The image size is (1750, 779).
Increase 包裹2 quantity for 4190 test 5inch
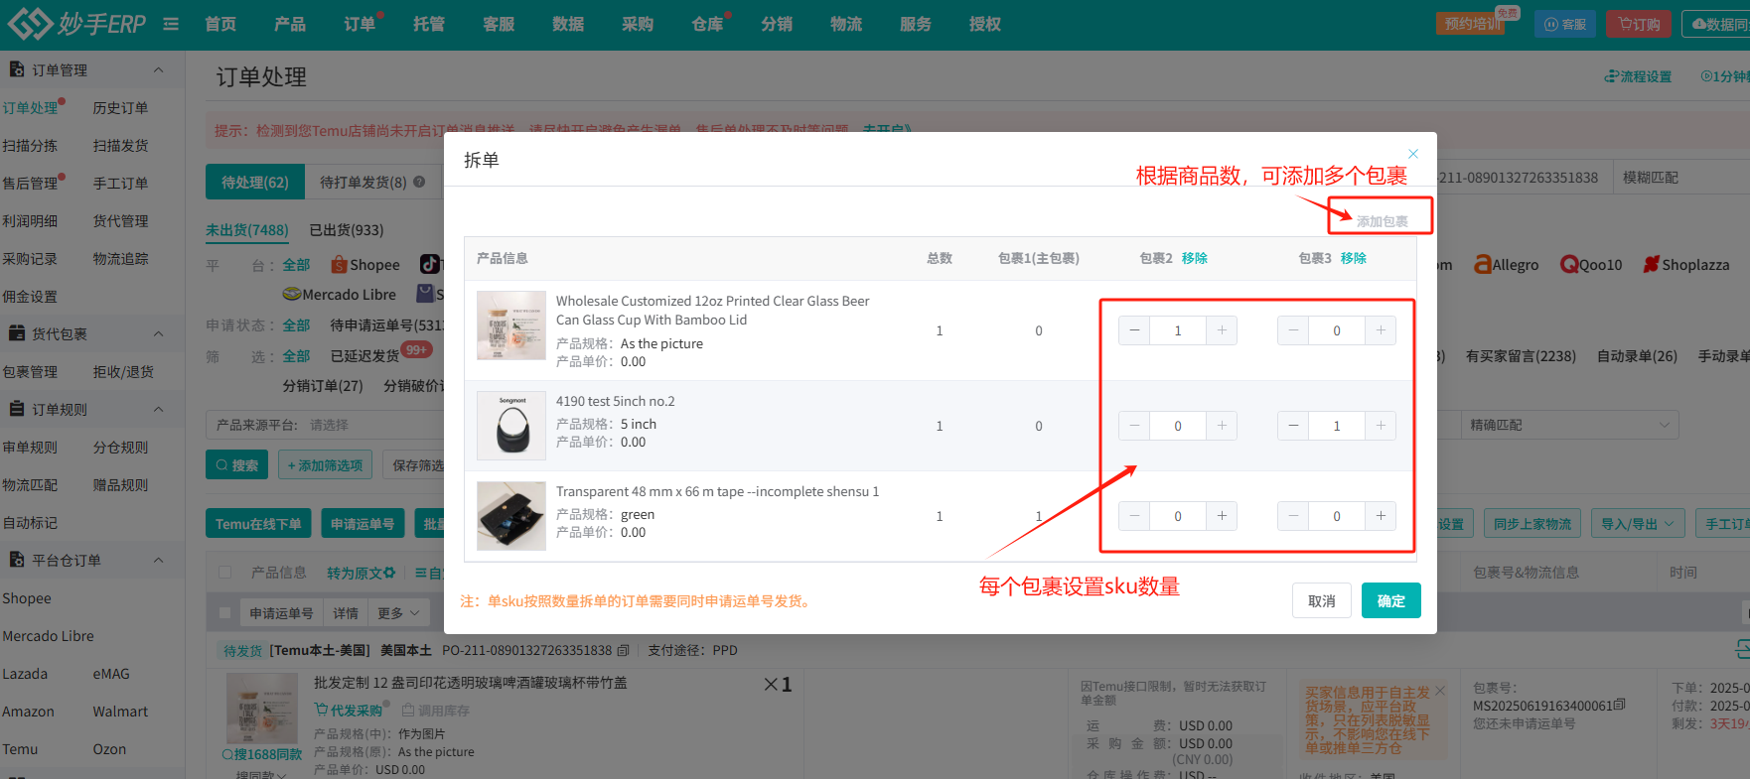(1222, 426)
